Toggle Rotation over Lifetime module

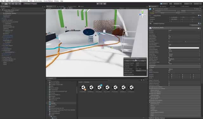[x=150, y=100]
